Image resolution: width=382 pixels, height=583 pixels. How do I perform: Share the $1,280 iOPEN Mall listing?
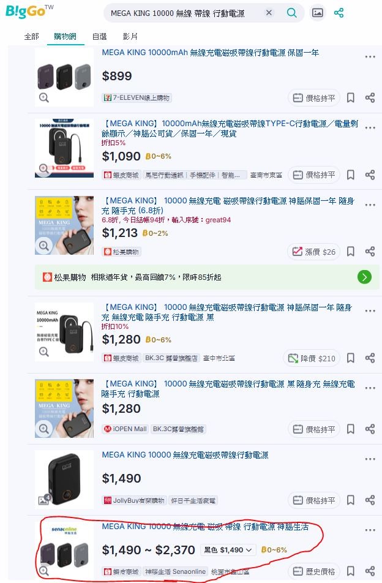(370, 429)
